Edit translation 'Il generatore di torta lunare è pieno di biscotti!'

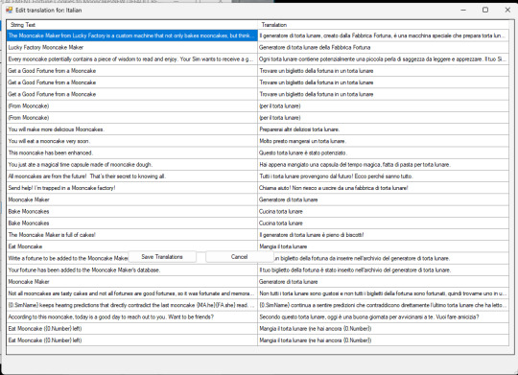coord(383,235)
